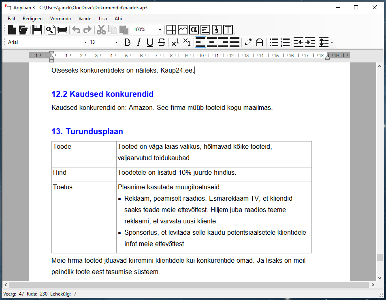Click the vertical scrollbar down arrow
The image size is (386, 300).
pos(380,278)
